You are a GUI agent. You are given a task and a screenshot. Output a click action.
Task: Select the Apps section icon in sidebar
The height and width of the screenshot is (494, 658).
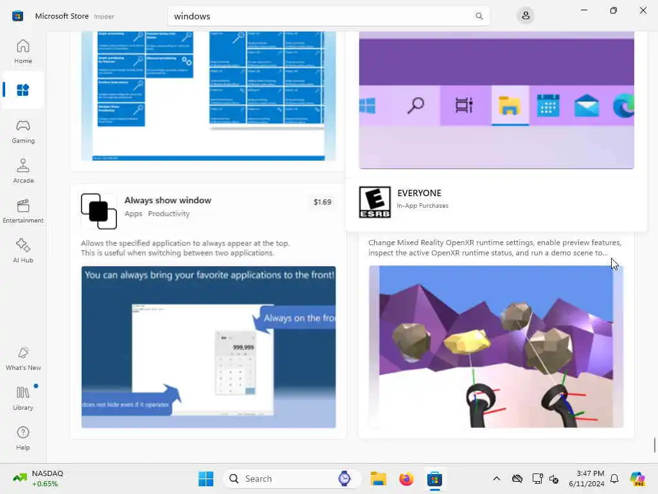point(22,90)
